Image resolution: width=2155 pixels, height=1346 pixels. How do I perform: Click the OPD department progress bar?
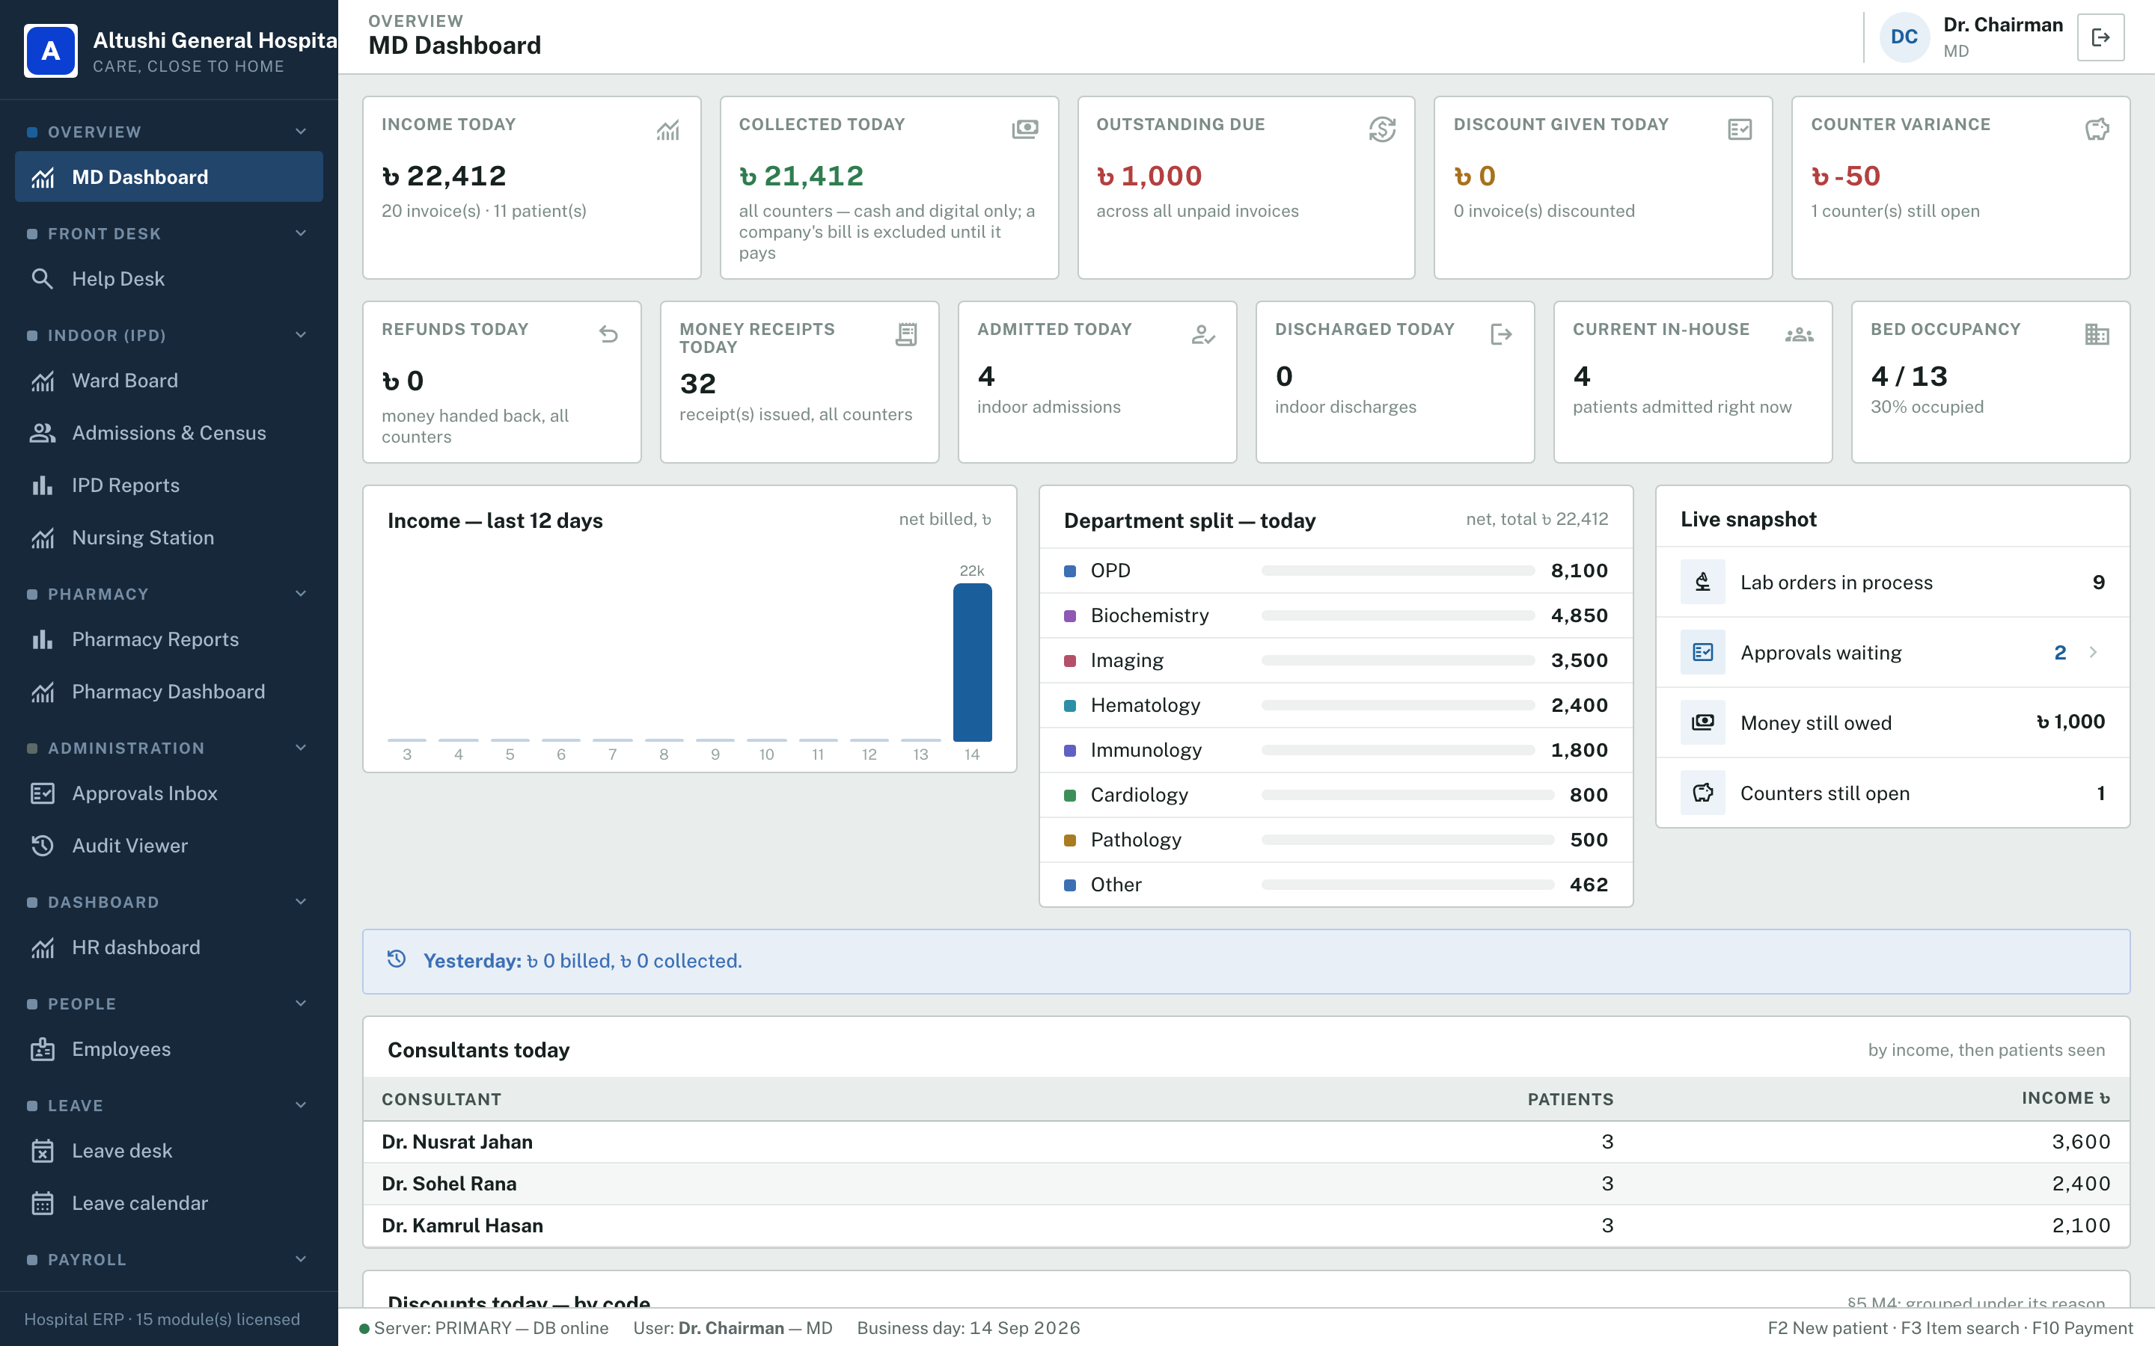coord(1398,571)
